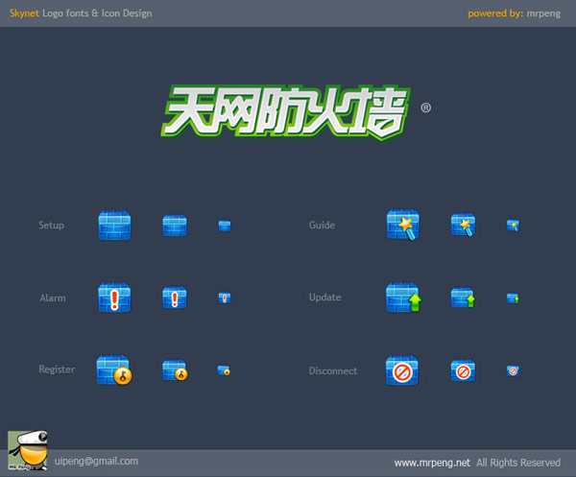Image resolution: width=576 pixels, height=477 pixels.
Task: Click the large Register key icon
Action: tap(114, 370)
